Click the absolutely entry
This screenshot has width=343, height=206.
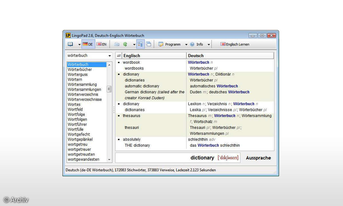[x=132, y=140]
